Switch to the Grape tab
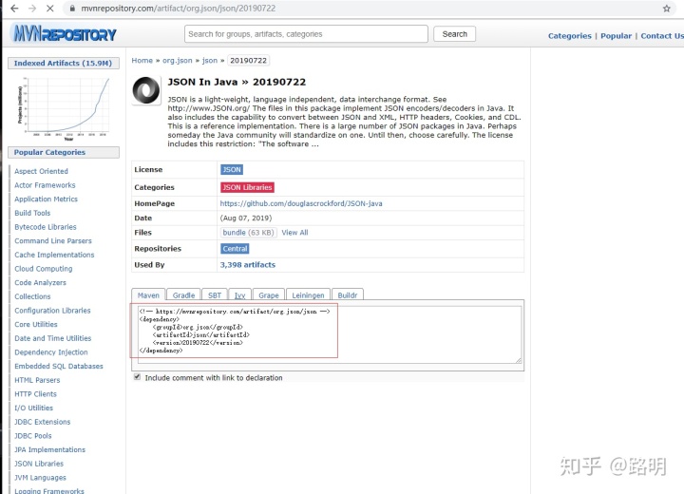Screen dimensions: 684x494 [269, 295]
